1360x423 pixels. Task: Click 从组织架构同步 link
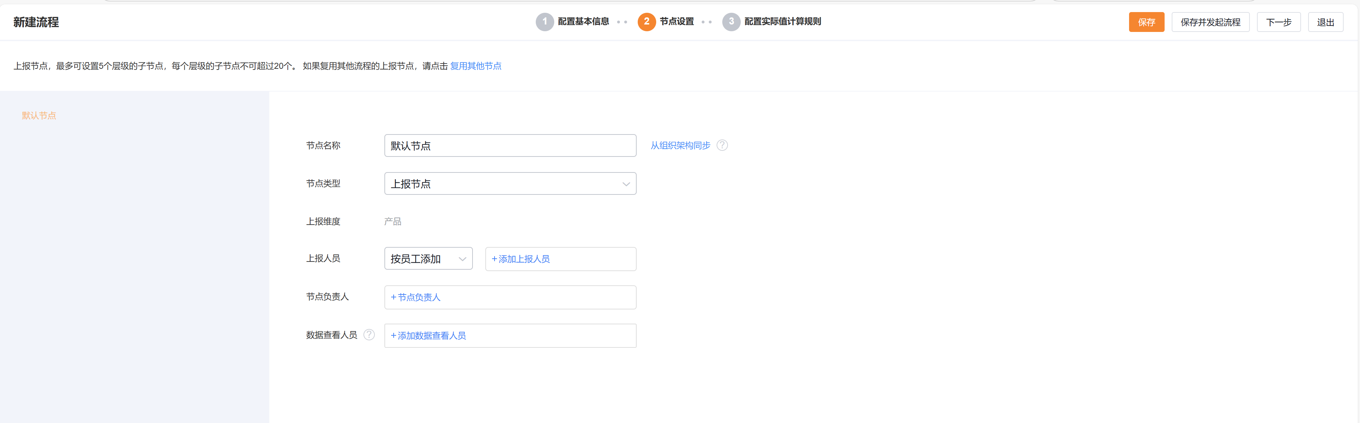coord(680,145)
